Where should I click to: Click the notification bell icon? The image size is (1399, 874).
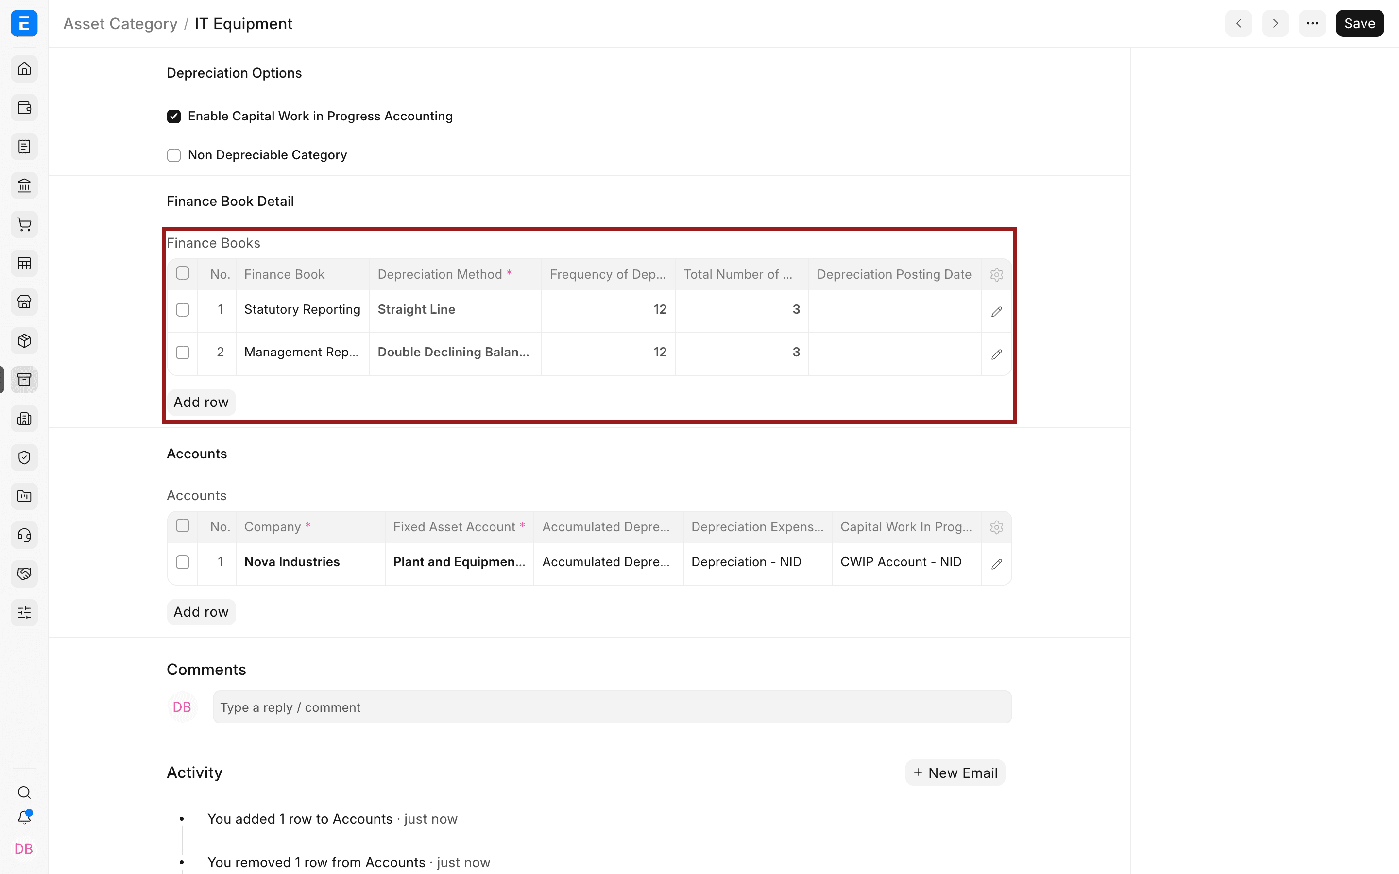point(24,817)
